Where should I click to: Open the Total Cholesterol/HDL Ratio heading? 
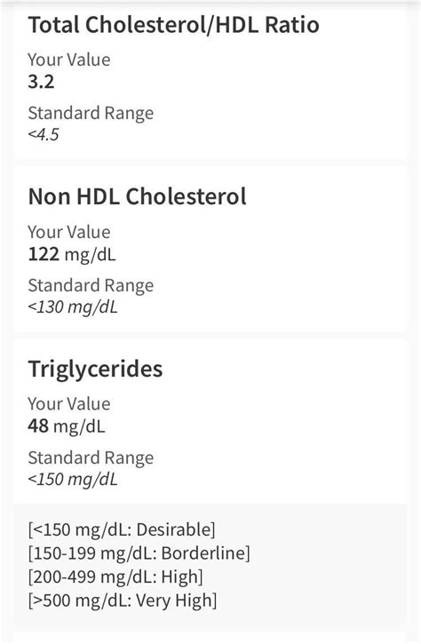click(x=174, y=25)
